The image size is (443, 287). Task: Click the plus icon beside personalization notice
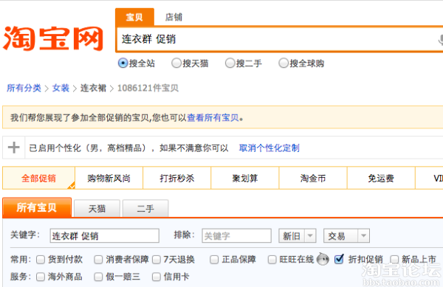pyautogui.click(x=13, y=148)
